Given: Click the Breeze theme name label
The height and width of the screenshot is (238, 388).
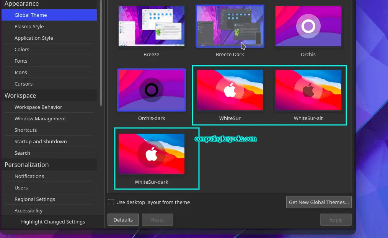Looking at the screenshot, I should (151, 54).
